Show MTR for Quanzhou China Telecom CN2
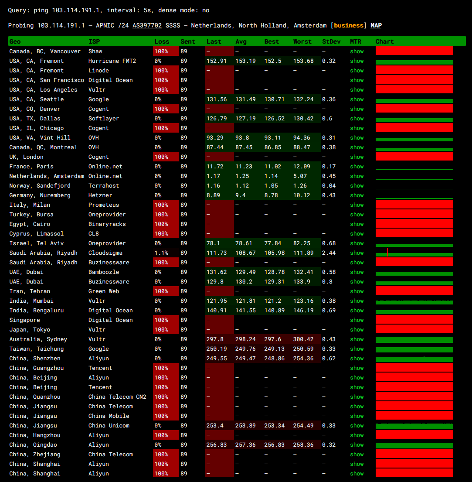 (357, 397)
